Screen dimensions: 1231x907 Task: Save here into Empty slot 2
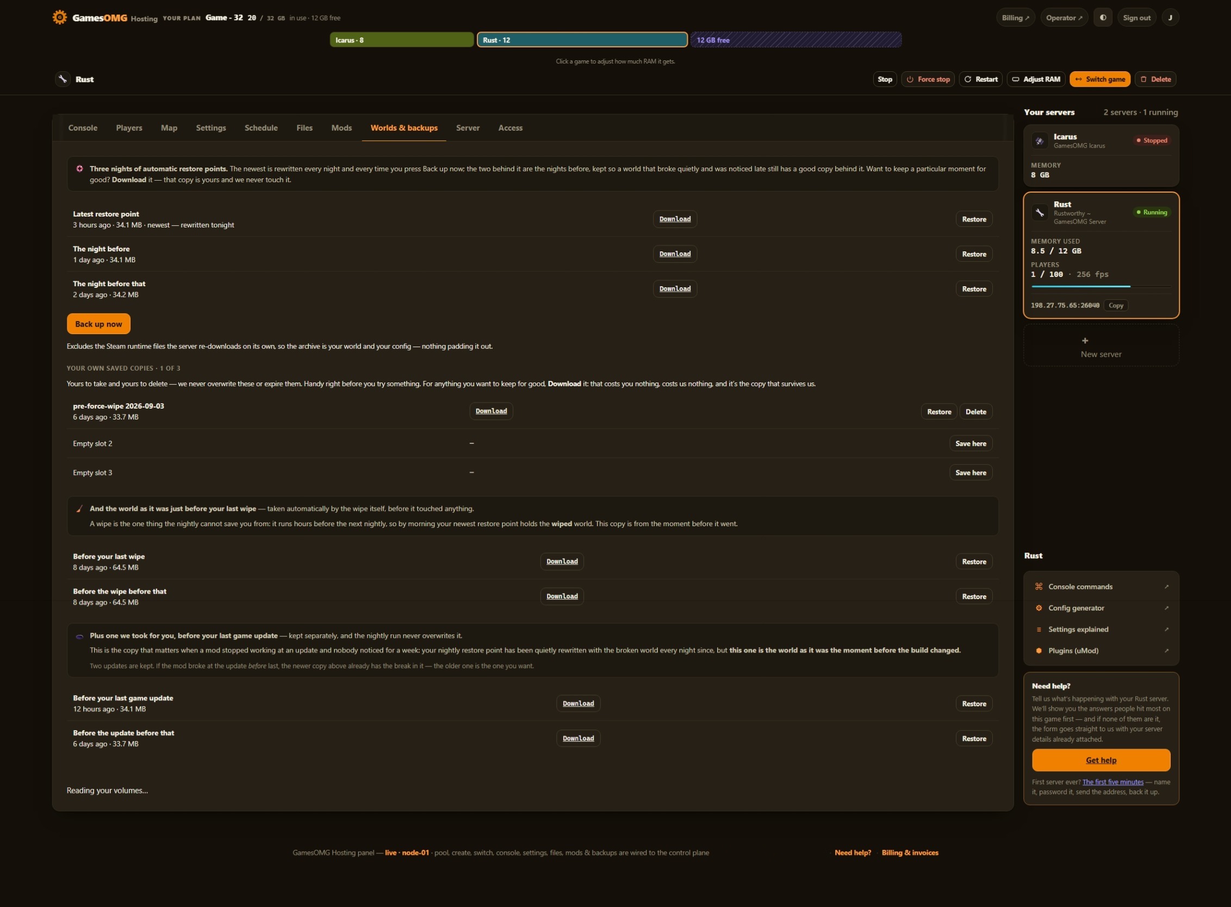(x=971, y=443)
